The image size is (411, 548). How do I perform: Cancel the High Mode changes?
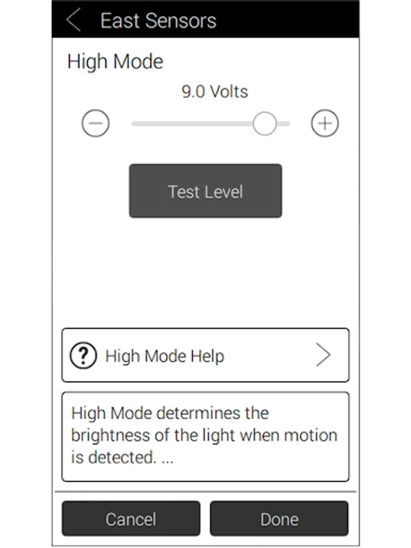(x=131, y=519)
